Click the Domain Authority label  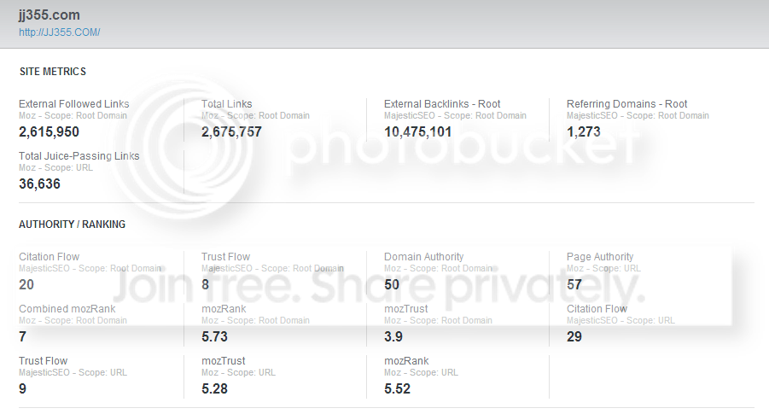pos(423,257)
